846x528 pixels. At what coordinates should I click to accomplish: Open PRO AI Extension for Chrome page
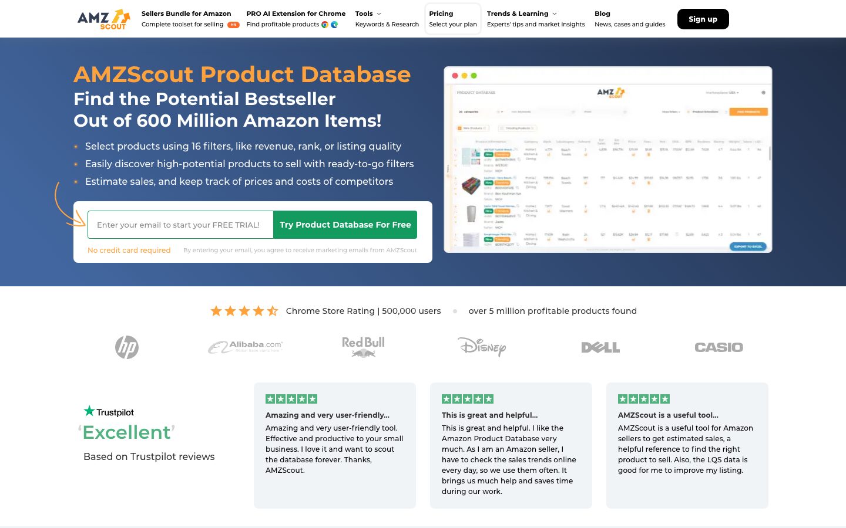[x=296, y=19]
